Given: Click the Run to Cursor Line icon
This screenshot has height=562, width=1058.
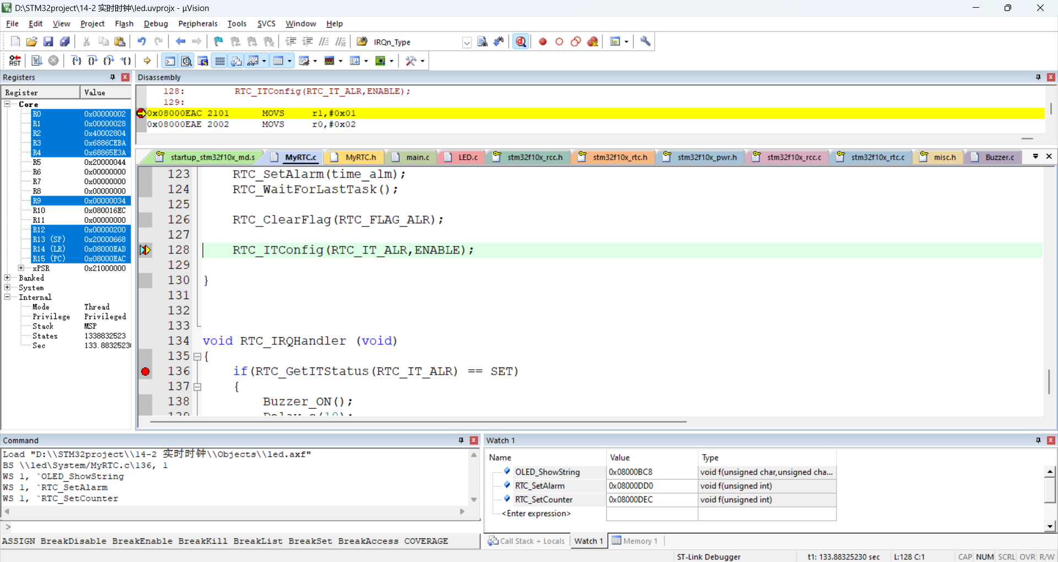Looking at the screenshot, I should click(126, 61).
